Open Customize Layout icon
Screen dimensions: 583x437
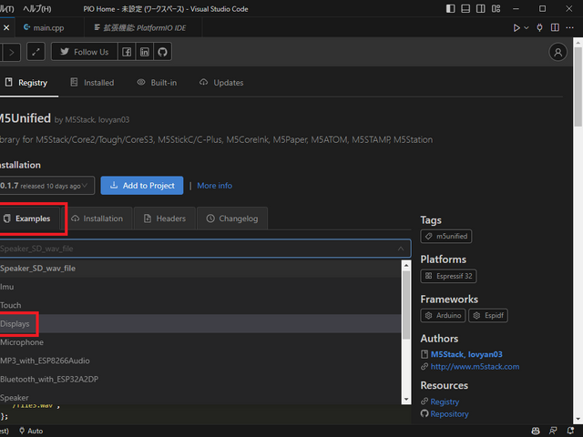(496, 8)
